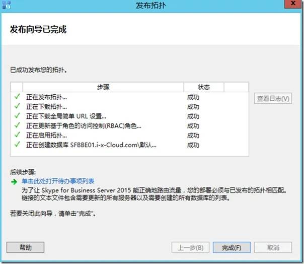Click the 发布向导已完成 heading
Screen dimensions: 304x264
(x=38, y=29)
